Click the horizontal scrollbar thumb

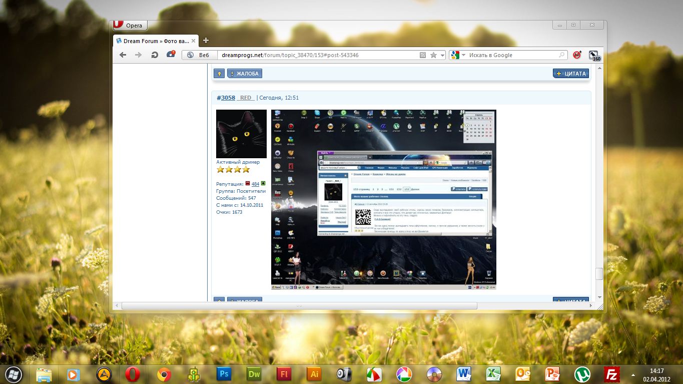coord(299,305)
